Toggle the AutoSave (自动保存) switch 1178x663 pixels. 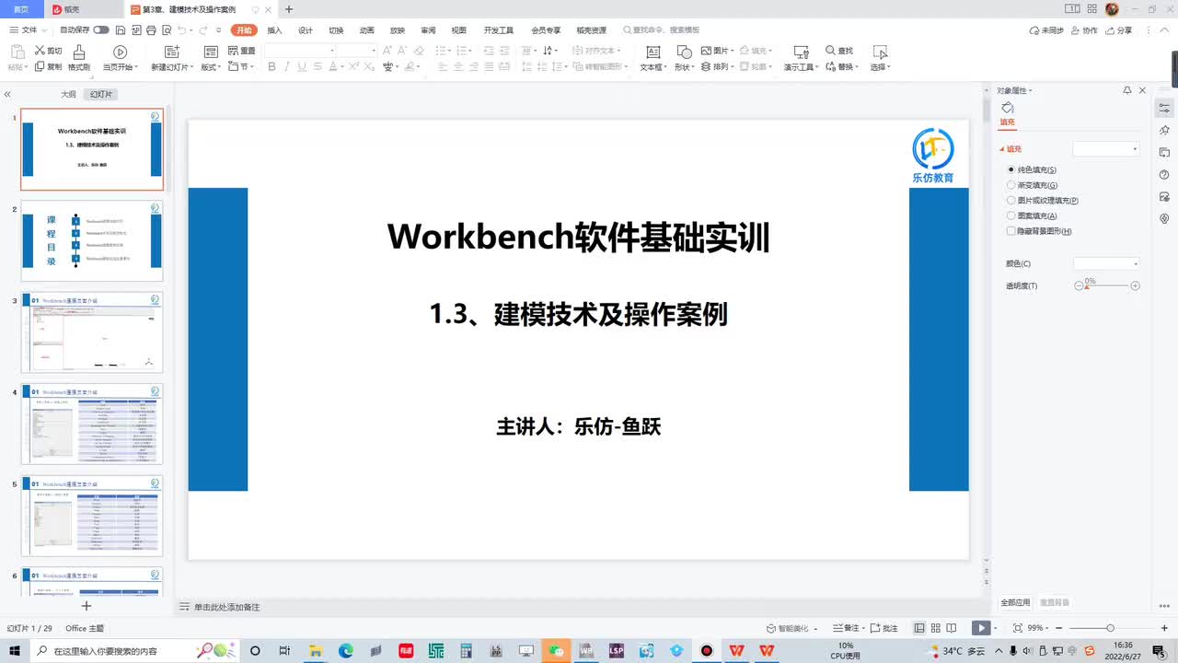pyautogui.click(x=101, y=30)
